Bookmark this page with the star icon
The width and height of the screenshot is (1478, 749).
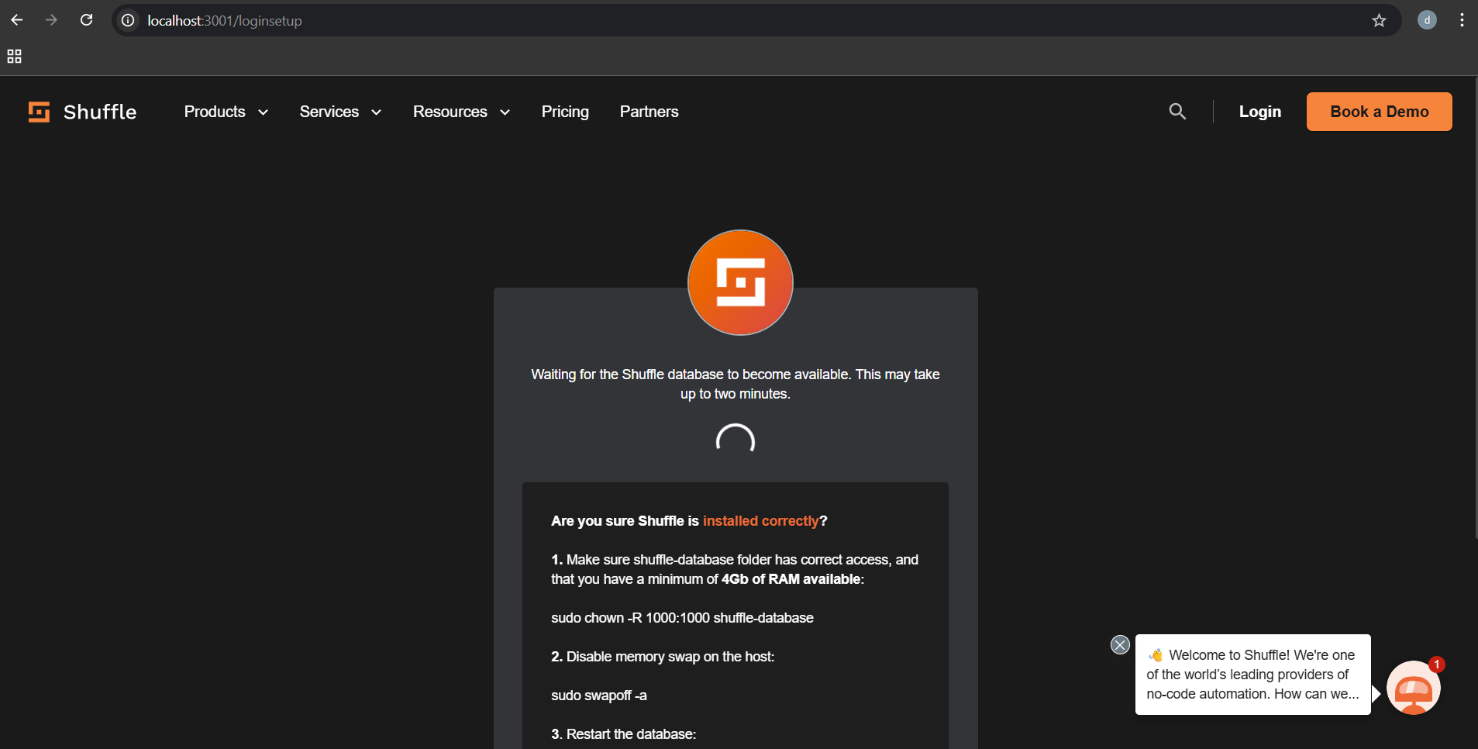tap(1379, 21)
